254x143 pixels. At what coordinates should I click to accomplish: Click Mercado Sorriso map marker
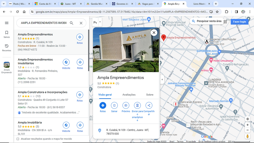[x=231, y=101]
